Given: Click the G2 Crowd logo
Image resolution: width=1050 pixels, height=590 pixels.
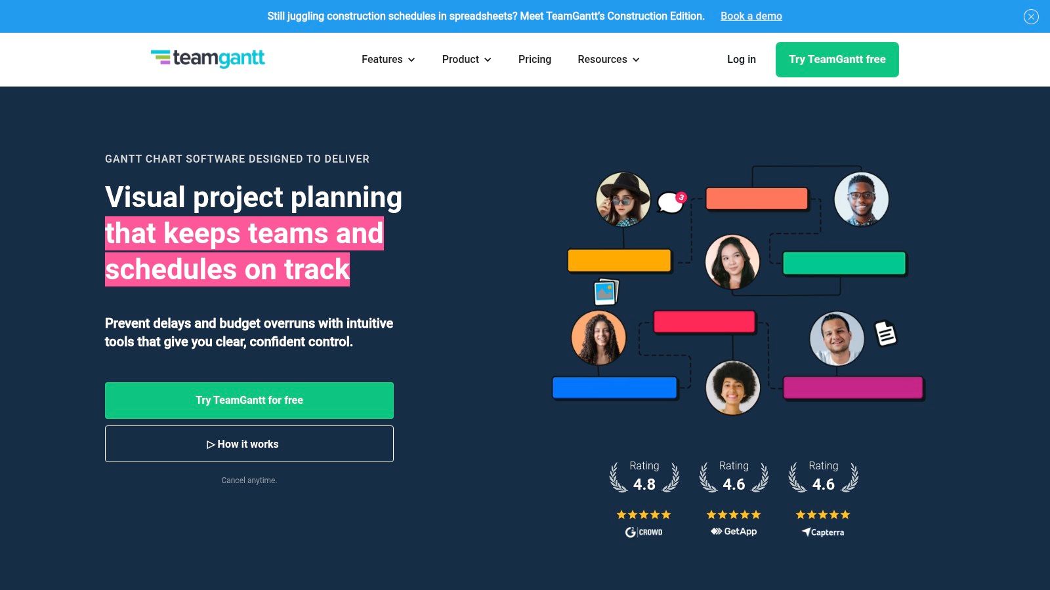Looking at the screenshot, I should click(x=644, y=532).
